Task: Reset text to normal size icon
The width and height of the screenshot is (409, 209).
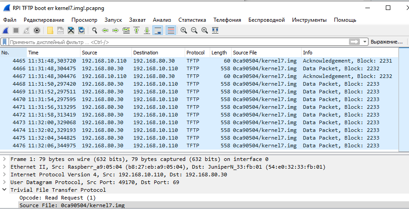Action: tap(205, 30)
